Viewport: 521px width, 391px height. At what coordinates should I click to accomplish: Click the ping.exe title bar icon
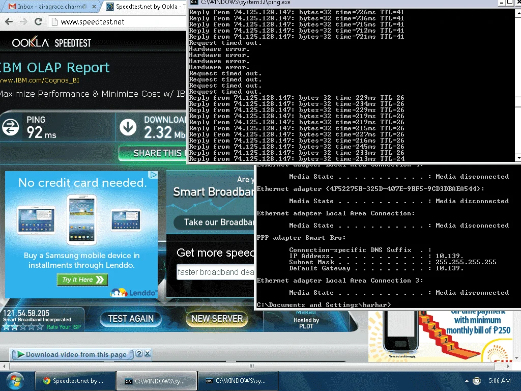pos(194,3)
